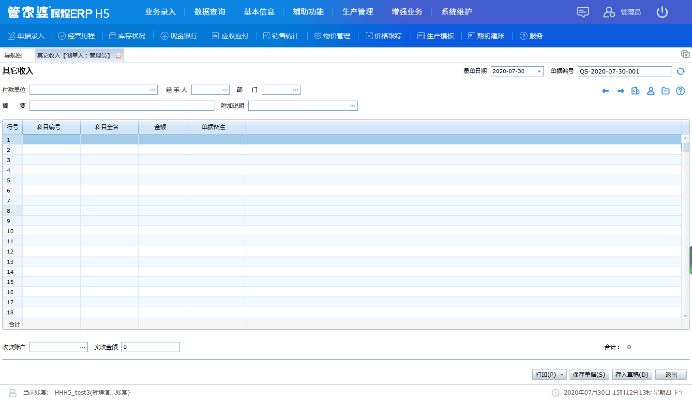Image resolution: width=692 pixels, height=400 pixels.
Task: Select row number 8
Action: (13, 211)
